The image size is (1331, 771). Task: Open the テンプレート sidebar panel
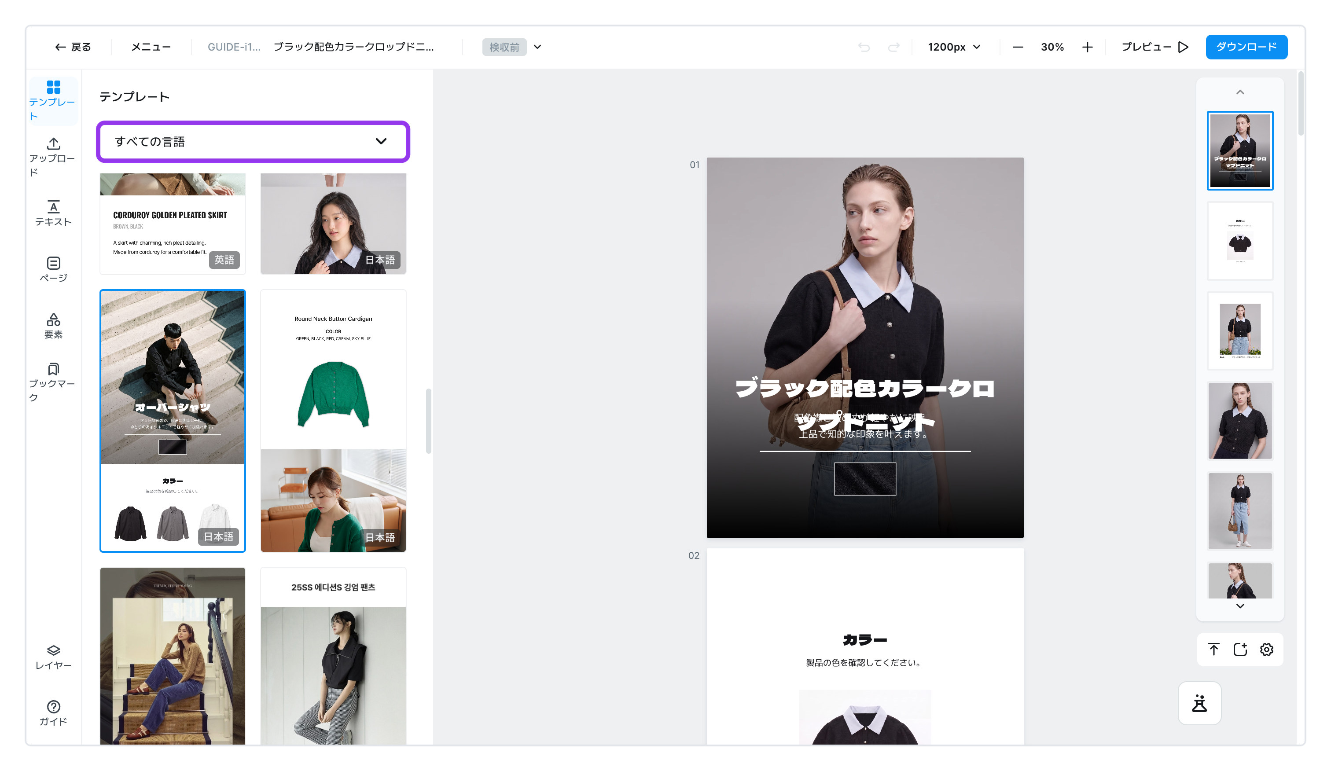pyautogui.click(x=53, y=101)
